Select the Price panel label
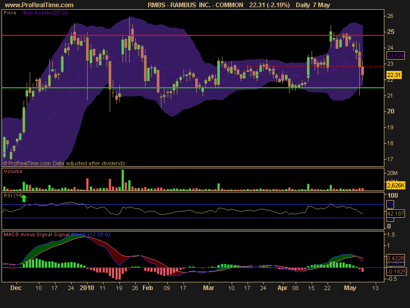The image size is (410, 308). pos(10,12)
